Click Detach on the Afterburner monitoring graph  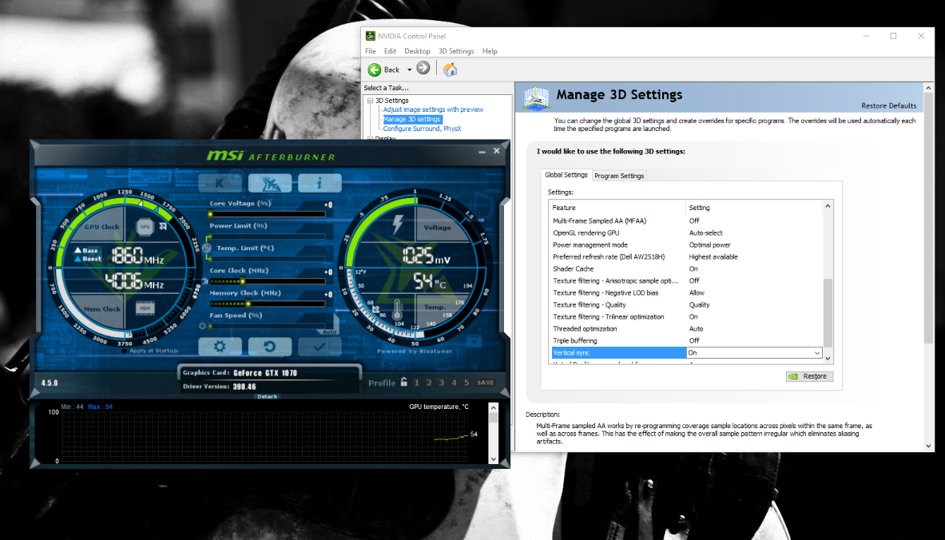click(x=267, y=396)
